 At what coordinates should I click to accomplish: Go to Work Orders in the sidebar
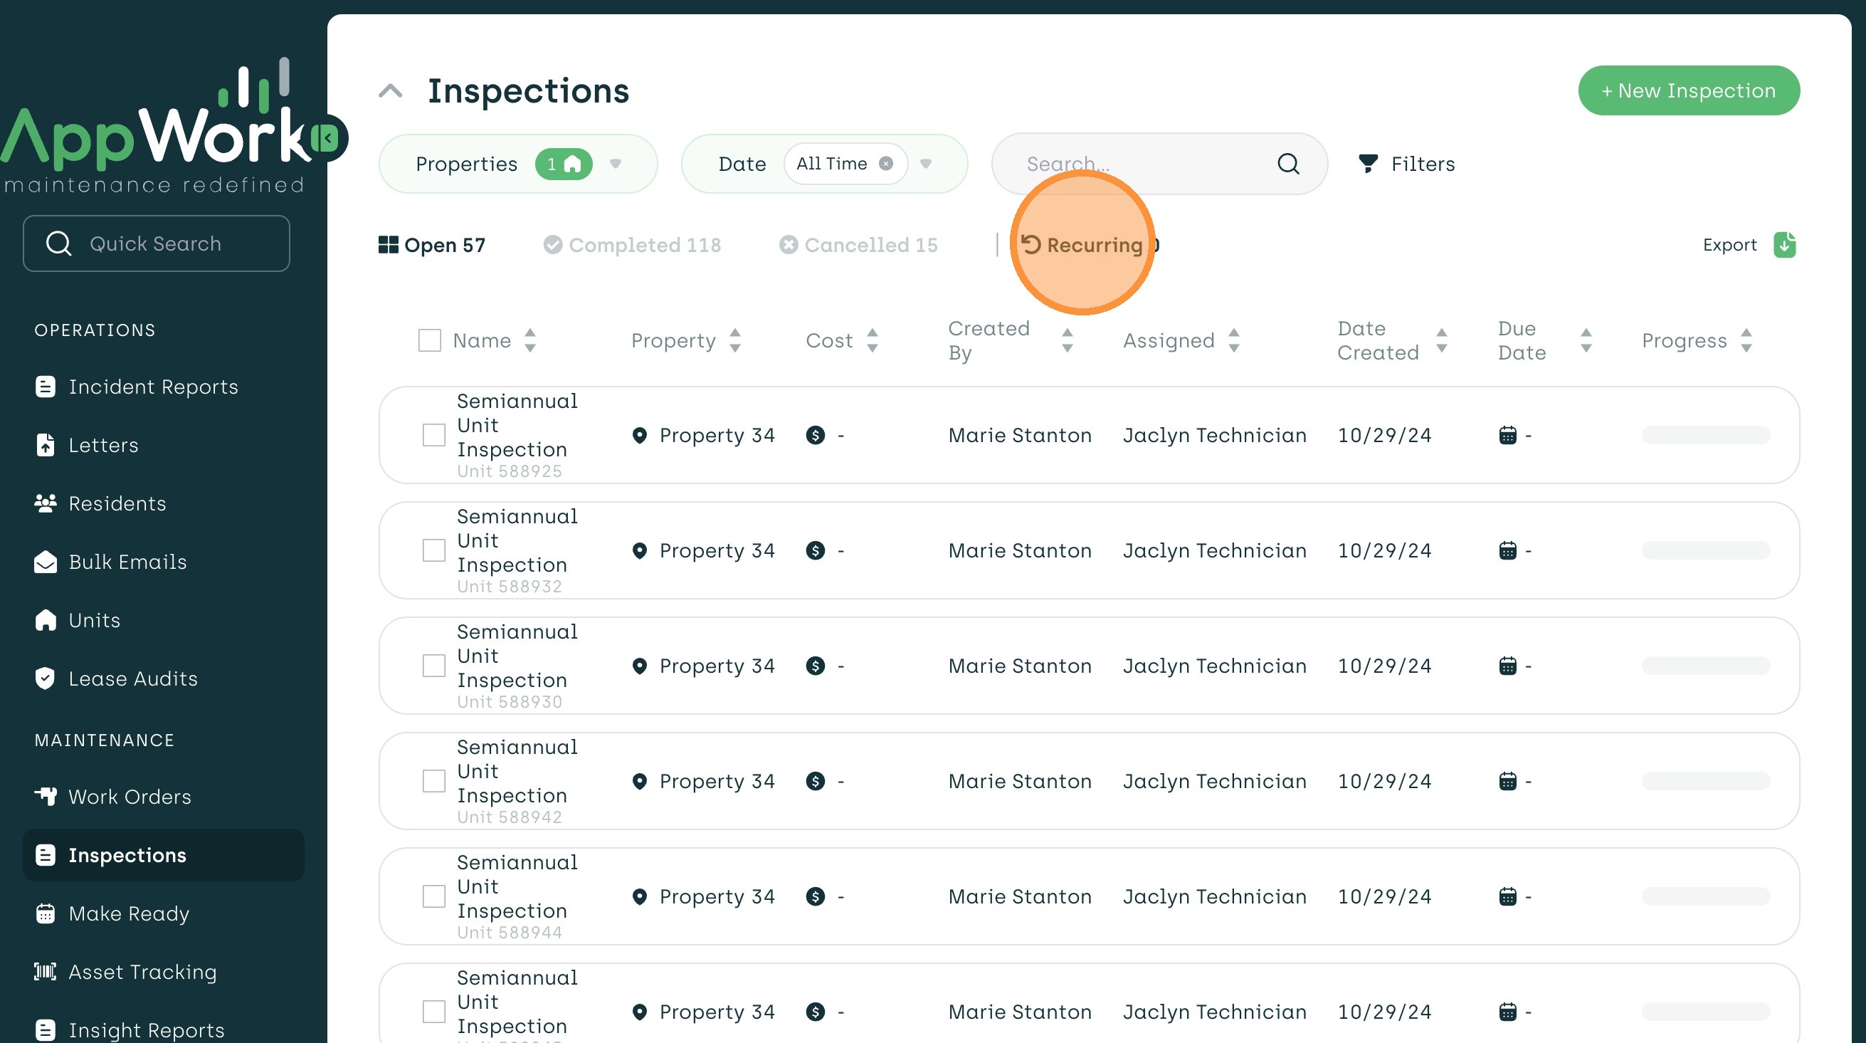129,797
